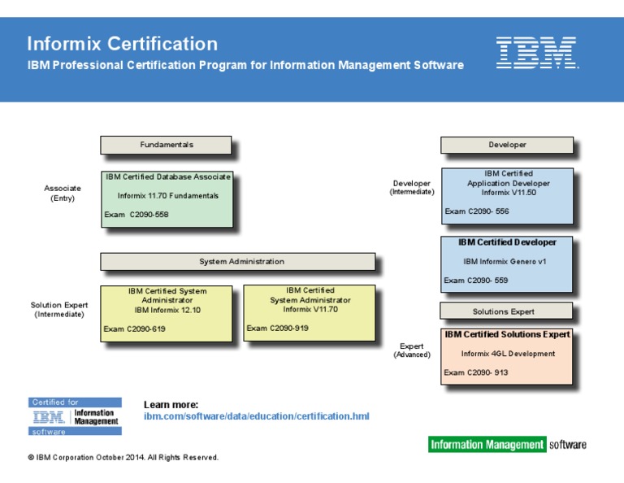Click the Exam C2090-556 text
The height and width of the screenshot is (483, 624).
click(477, 211)
